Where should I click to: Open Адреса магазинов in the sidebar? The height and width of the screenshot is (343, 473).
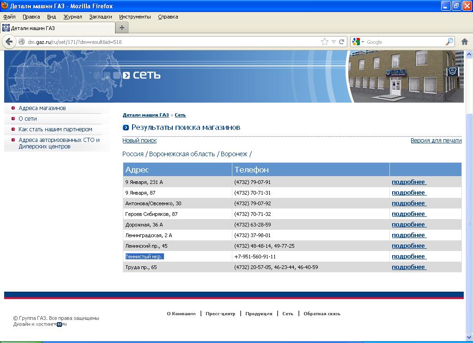pos(42,108)
